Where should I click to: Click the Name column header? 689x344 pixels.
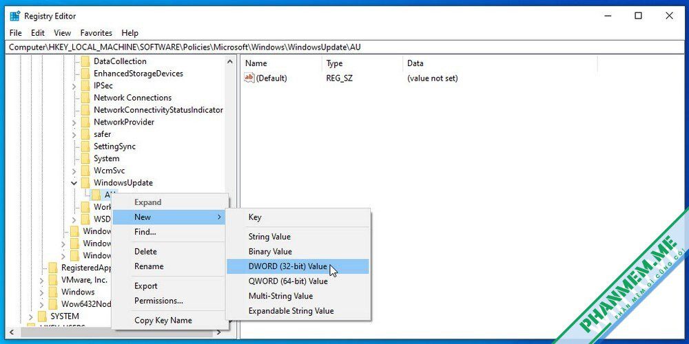click(x=281, y=63)
